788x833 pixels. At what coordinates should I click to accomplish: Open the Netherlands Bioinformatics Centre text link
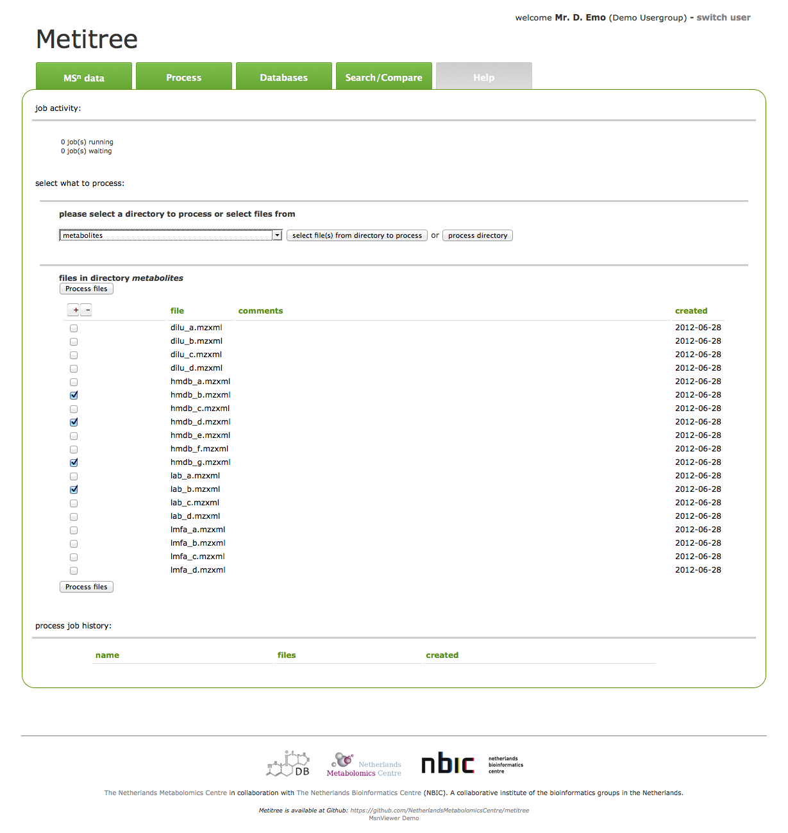(x=359, y=793)
